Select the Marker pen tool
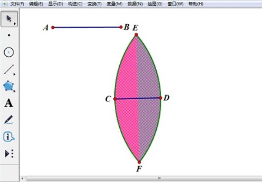 point(9,120)
